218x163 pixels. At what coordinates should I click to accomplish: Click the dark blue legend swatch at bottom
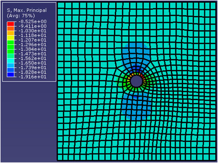click(x=11, y=75)
